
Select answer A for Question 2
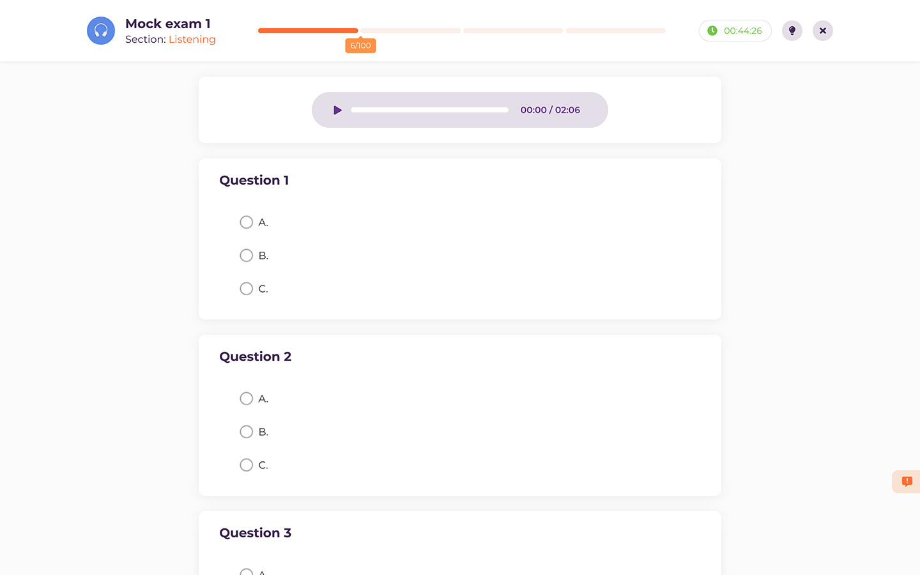coord(246,398)
